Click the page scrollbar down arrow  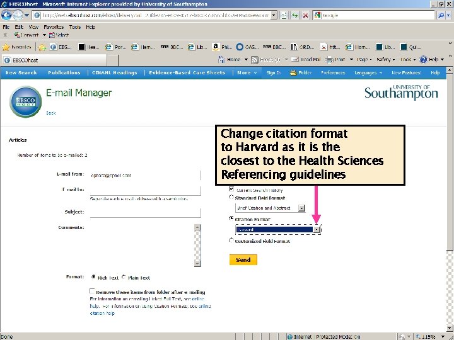point(450,328)
